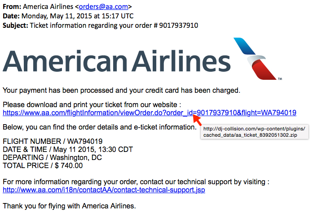Click the "Below, you can find" sentence
This screenshot has height=212, width=313.
[x=100, y=127]
